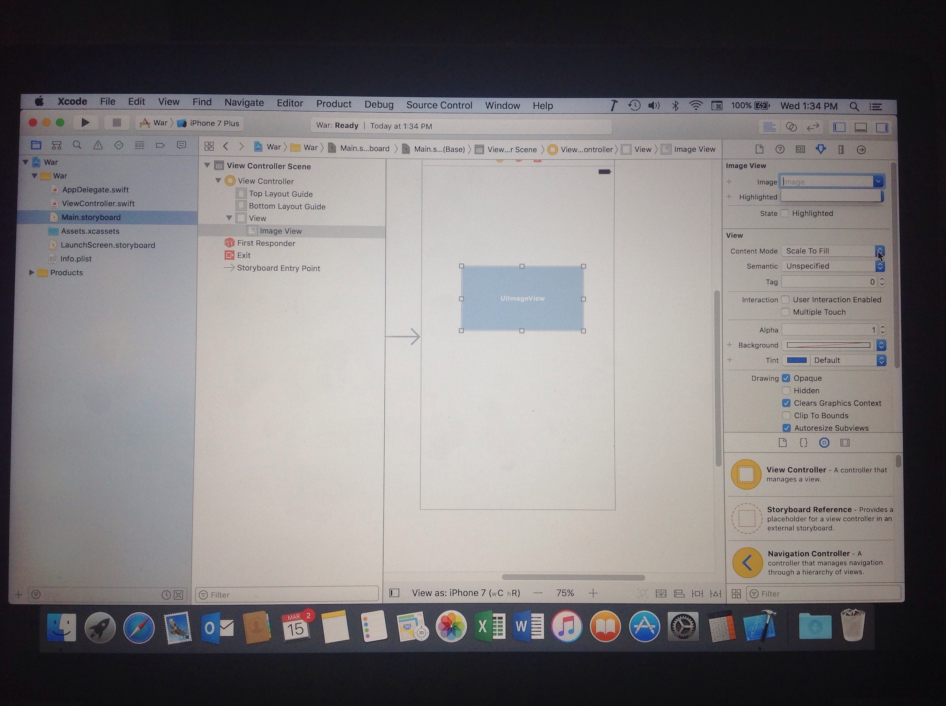Viewport: 946px width, 706px height.
Task: Click View as: iPhone 7 at bottom
Action: point(465,593)
